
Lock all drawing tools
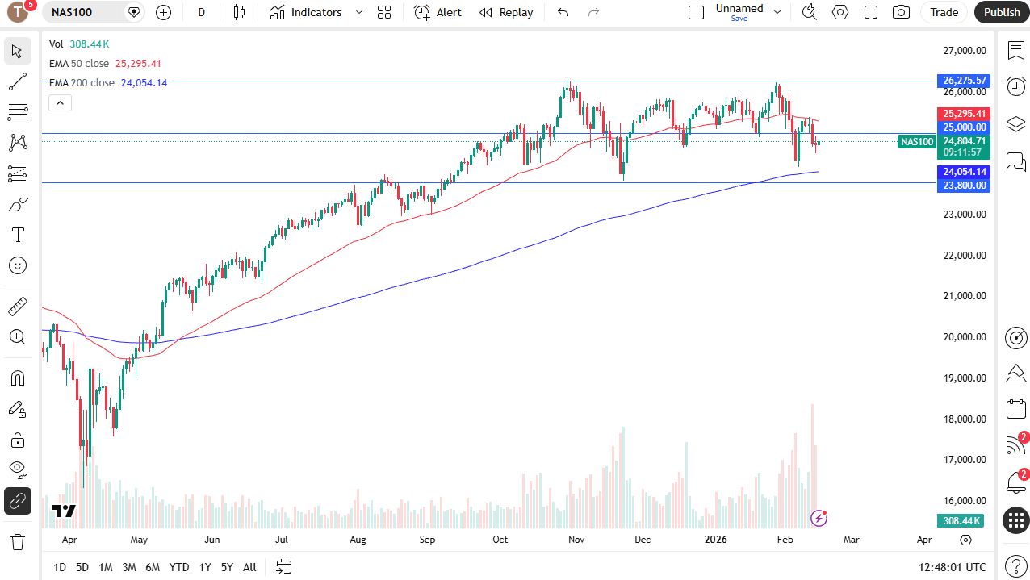pyautogui.click(x=17, y=440)
